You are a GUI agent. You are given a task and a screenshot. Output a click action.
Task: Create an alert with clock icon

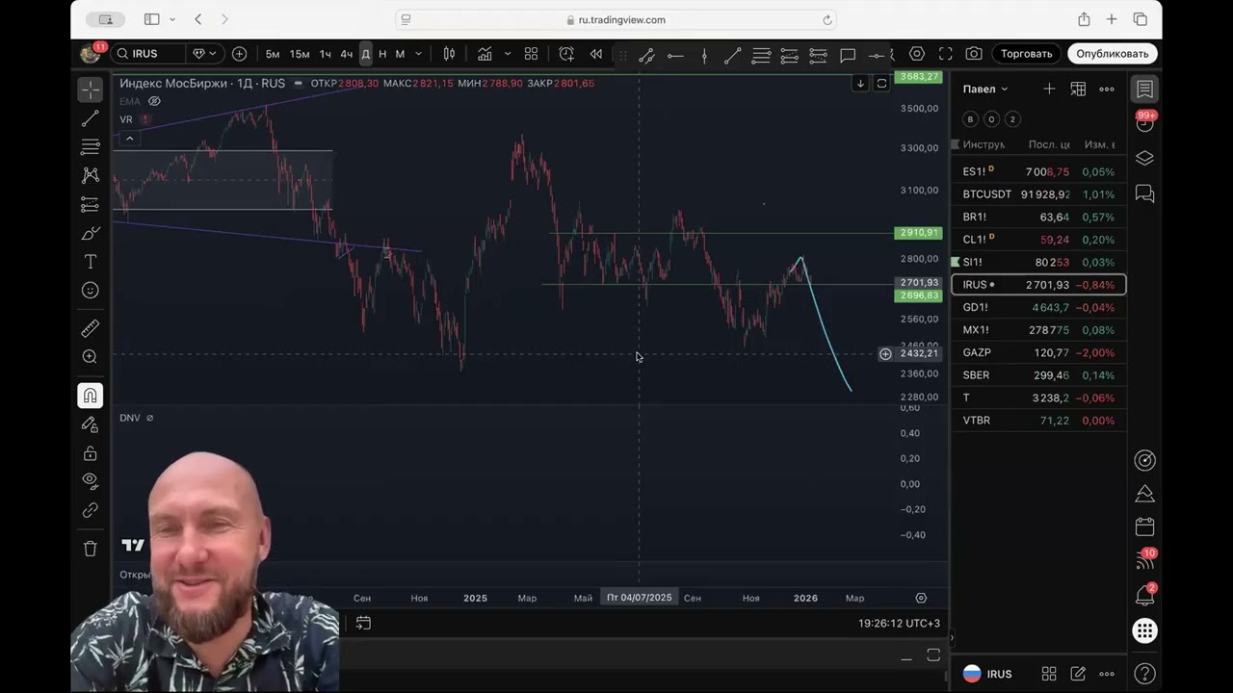566,54
